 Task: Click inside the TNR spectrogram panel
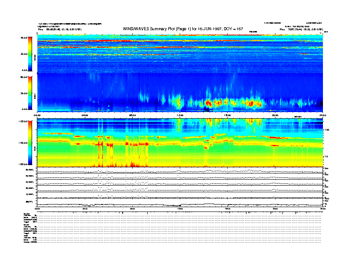tap(180, 143)
